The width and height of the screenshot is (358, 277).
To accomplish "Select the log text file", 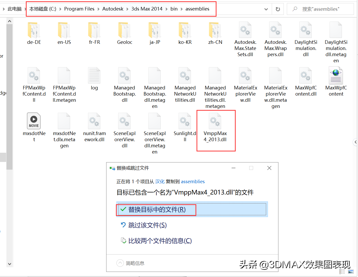I will (94, 76).
